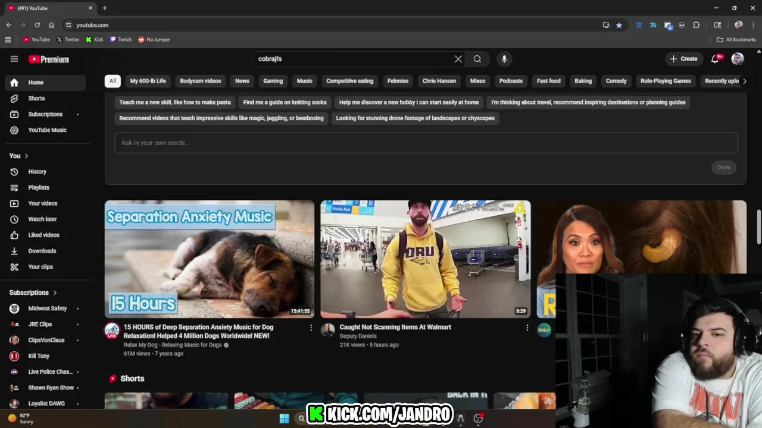Click the page vertical scrollbar
The image size is (762, 428).
758,226
